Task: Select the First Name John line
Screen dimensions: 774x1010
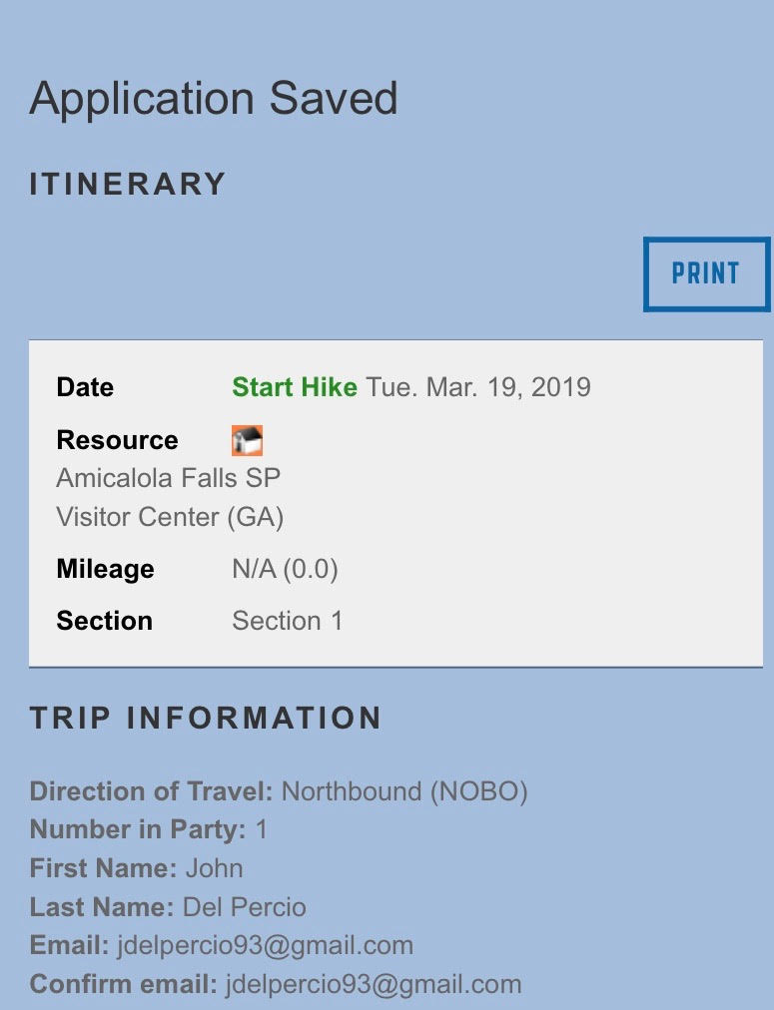Action: click(x=137, y=868)
